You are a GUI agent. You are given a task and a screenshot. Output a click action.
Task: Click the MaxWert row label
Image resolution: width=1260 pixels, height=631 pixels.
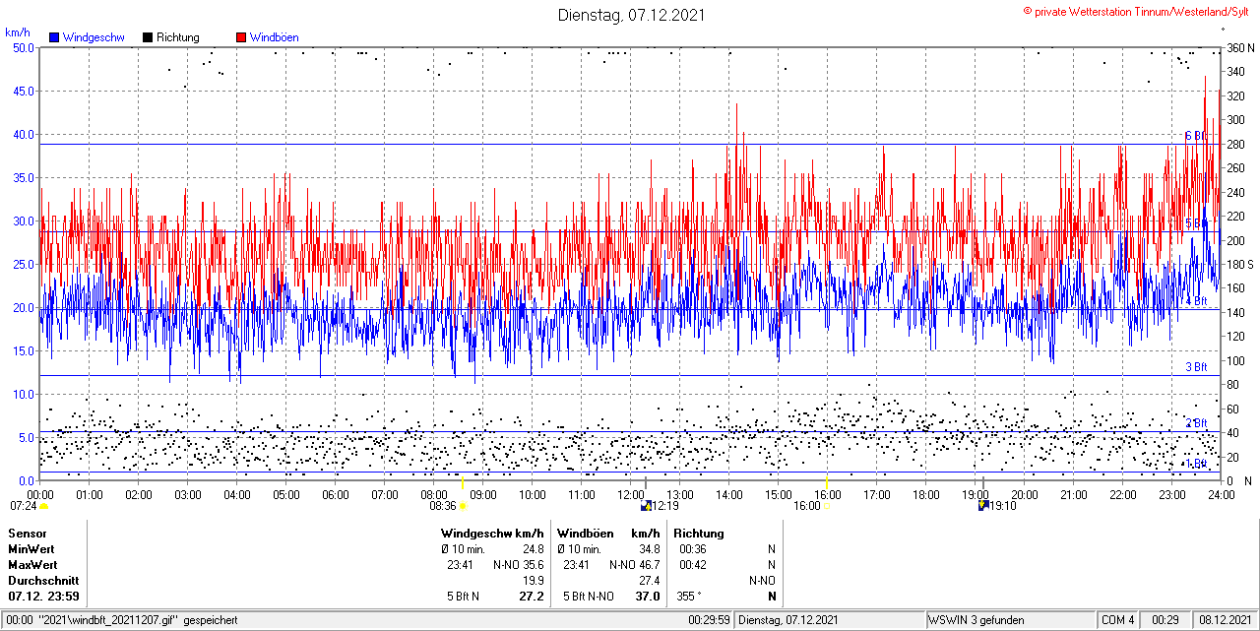tap(31, 565)
